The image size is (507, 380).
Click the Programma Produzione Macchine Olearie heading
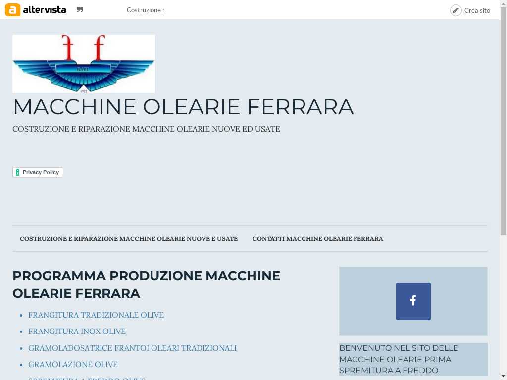pos(147,285)
